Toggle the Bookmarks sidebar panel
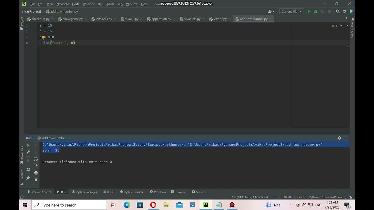The width and height of the screenshot is (374, 210). click(22, 155)
